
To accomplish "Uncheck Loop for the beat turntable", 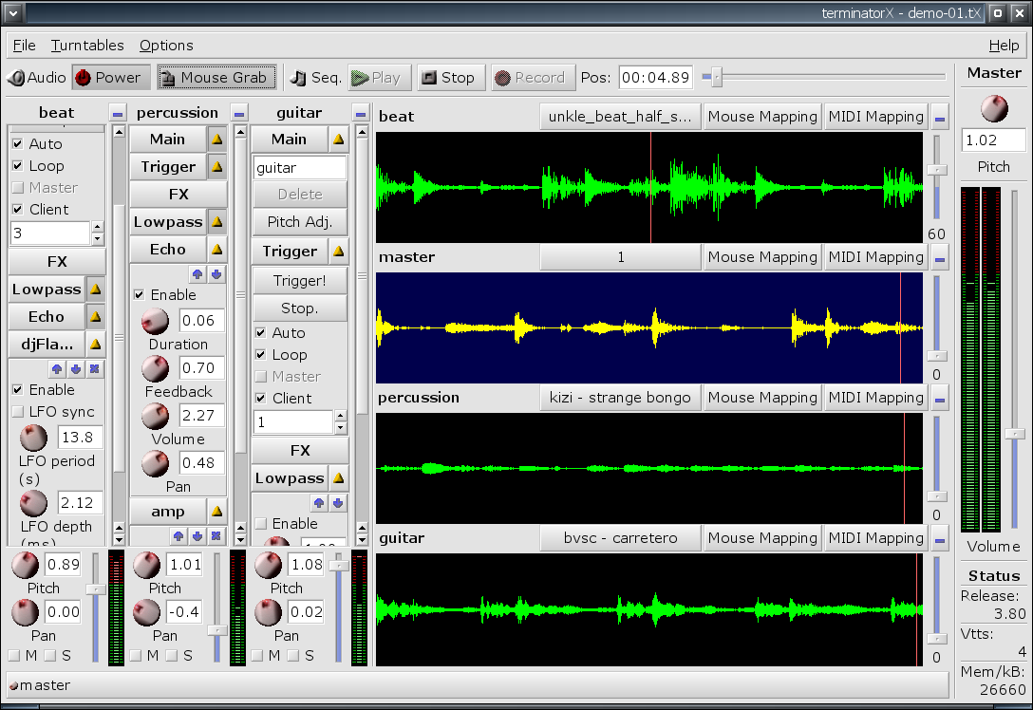I will pyautogui.click(x=18, y=165).
